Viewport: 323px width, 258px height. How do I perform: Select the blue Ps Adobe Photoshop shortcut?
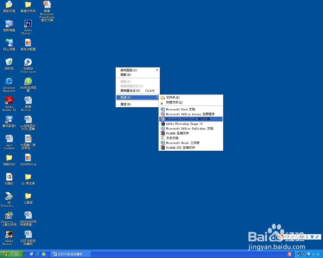pyautogui.click(x=28, y=27)
